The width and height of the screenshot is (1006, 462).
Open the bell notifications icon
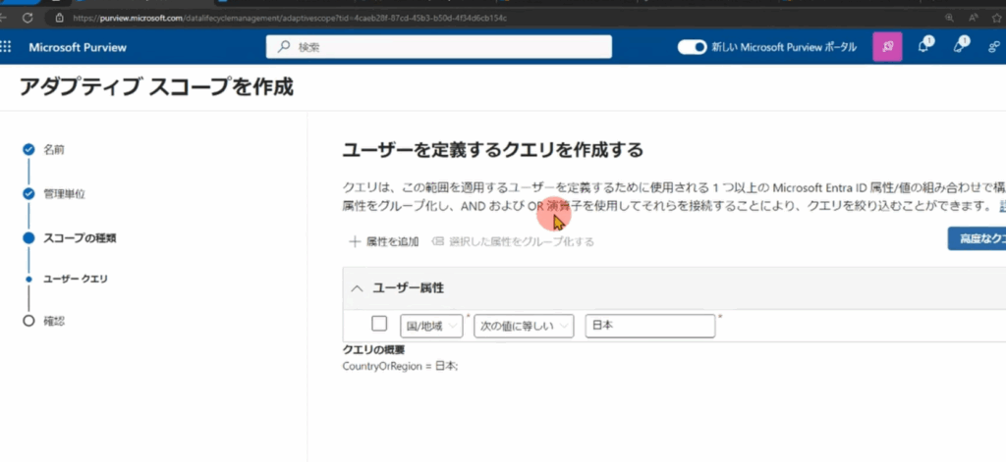point(923,47)
